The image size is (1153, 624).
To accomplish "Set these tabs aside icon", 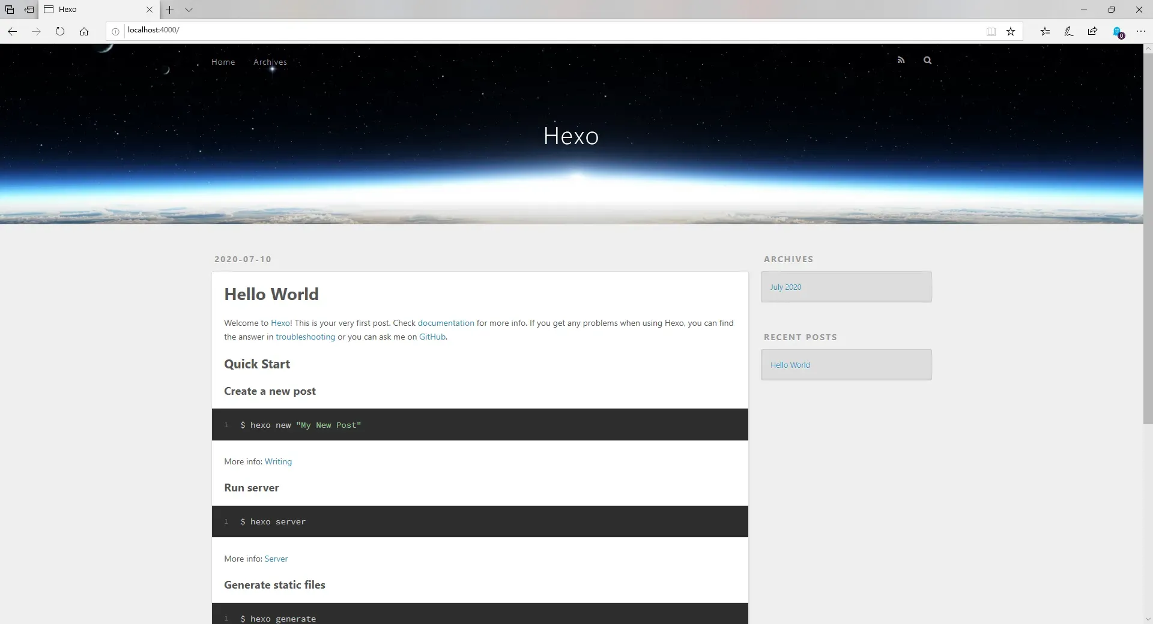I will point(29,10).
